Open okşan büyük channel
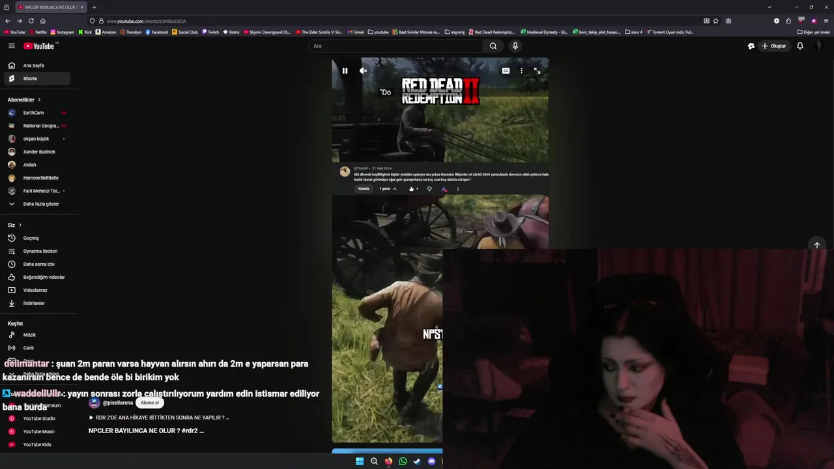This screenshot has width=834, height=469. pos(36,139)
